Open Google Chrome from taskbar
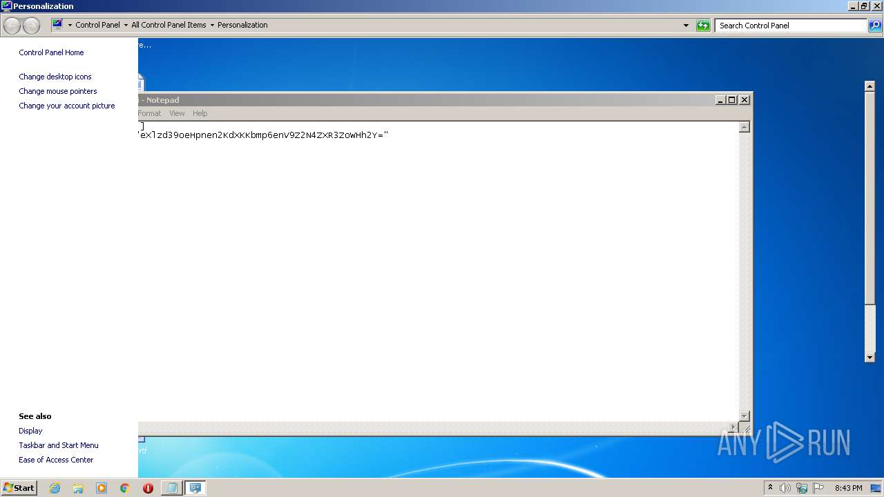884x497 pixels. [125, 488]
